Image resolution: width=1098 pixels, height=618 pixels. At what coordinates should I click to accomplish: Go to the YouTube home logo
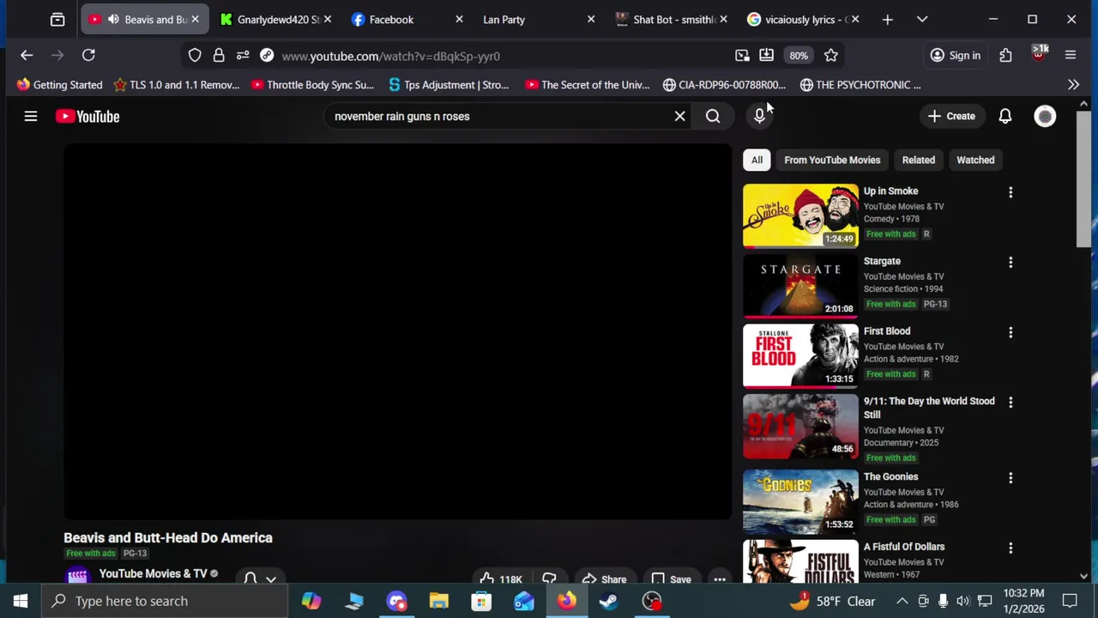[x=87, y=116]
